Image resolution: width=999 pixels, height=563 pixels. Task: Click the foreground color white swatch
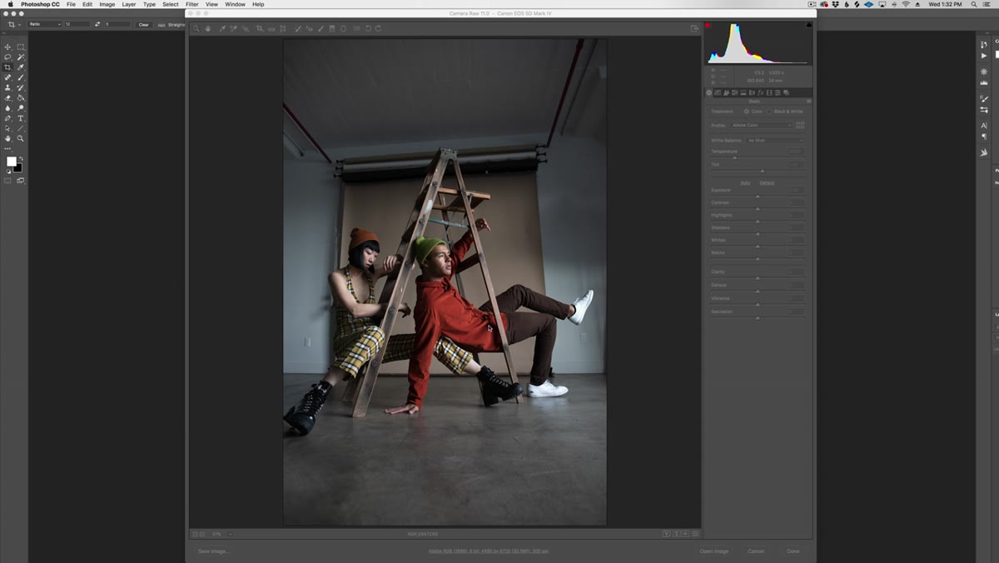11,162
